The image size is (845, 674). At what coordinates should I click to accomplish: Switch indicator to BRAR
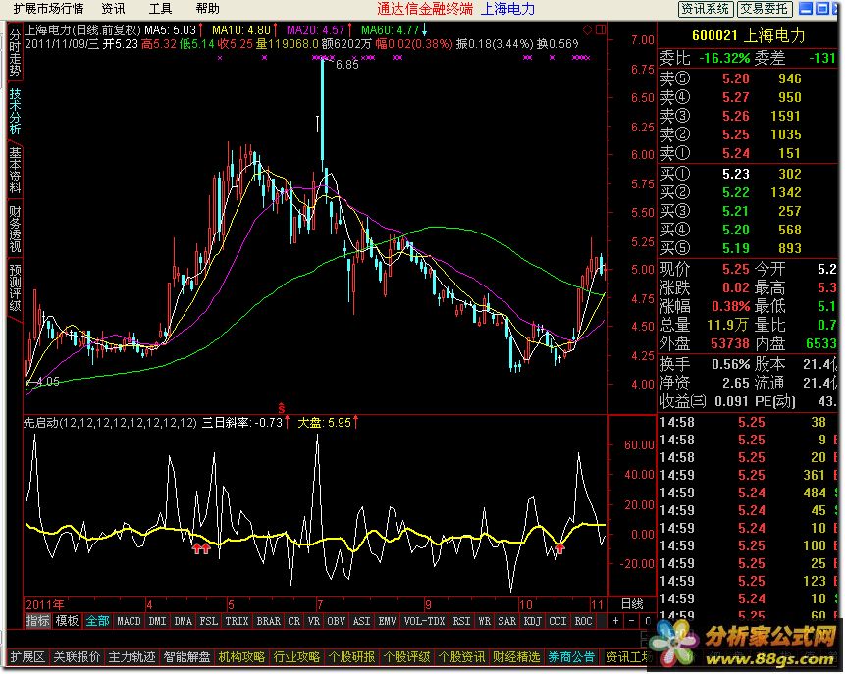268,621
